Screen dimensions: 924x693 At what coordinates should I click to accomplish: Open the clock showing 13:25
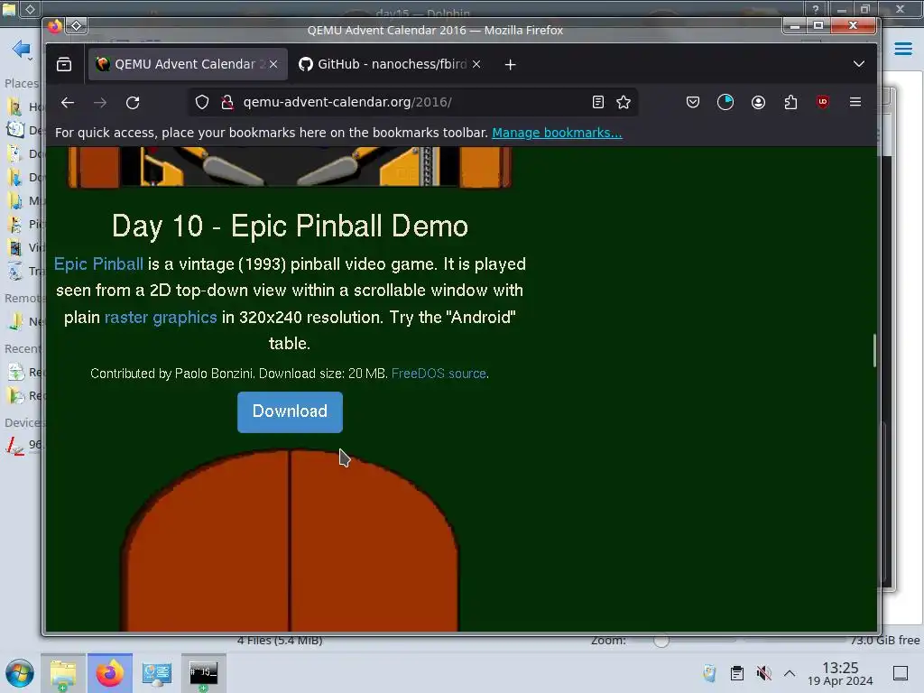[840, 674]
